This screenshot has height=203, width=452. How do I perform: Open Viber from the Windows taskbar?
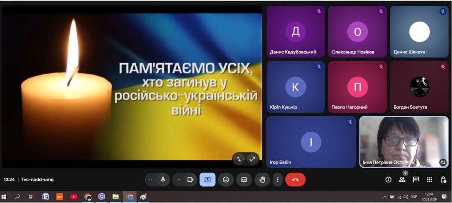(x=102, y=197)
